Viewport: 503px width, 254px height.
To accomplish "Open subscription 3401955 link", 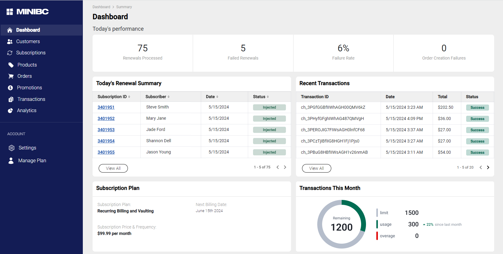I will 106,152.
